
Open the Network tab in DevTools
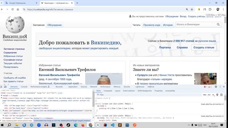coord(94,87)
